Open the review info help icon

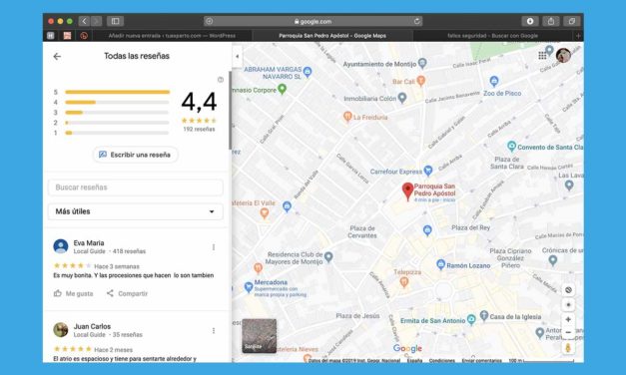point(221,80)
